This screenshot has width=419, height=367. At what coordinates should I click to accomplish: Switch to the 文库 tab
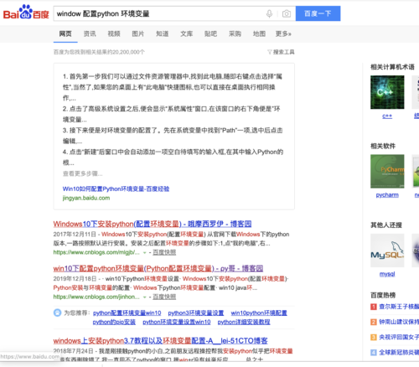coord(187,34)
